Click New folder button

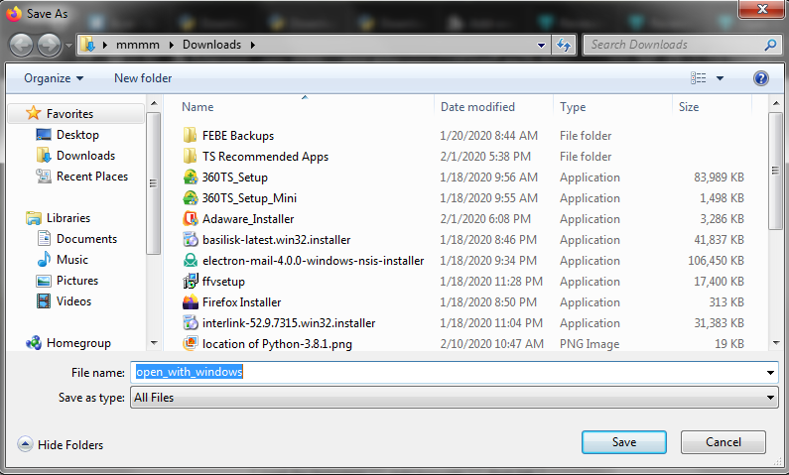(143, 78)
